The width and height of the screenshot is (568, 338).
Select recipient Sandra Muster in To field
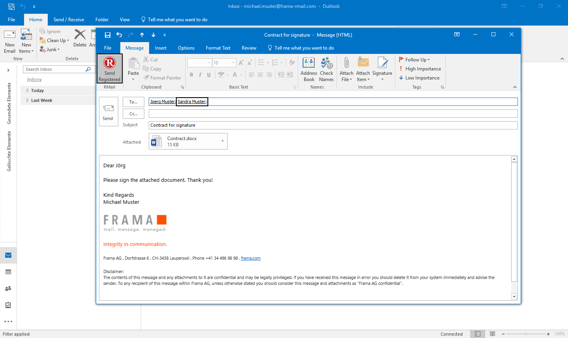(x=191, y=102)
